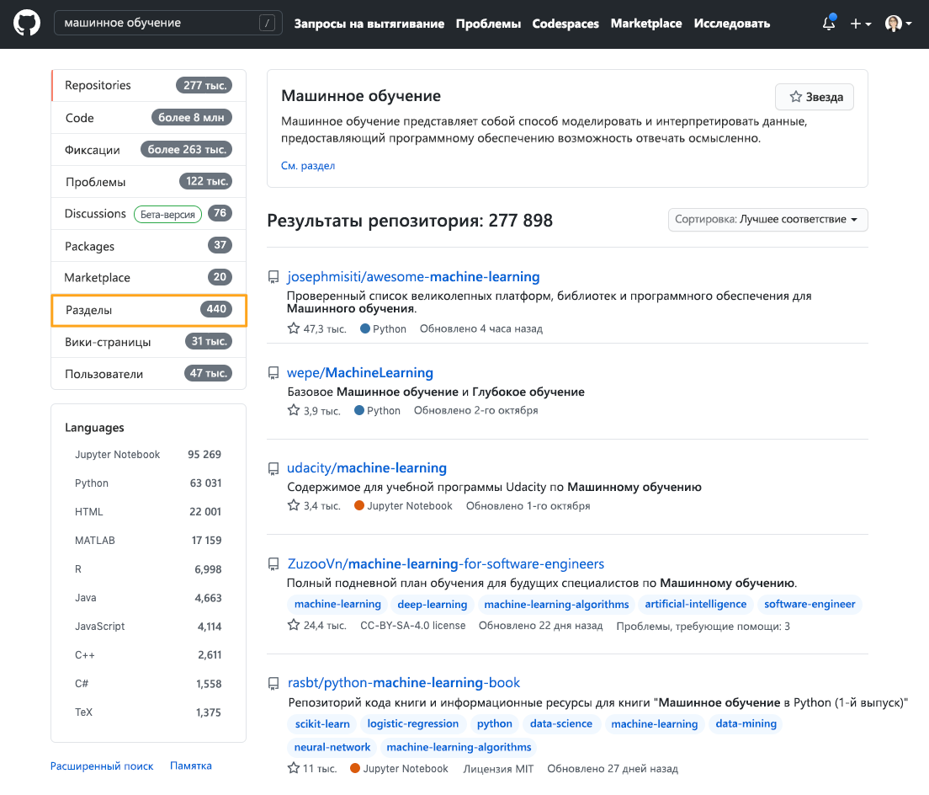Expand the profile avatar caret dropdown

(910, 23)
